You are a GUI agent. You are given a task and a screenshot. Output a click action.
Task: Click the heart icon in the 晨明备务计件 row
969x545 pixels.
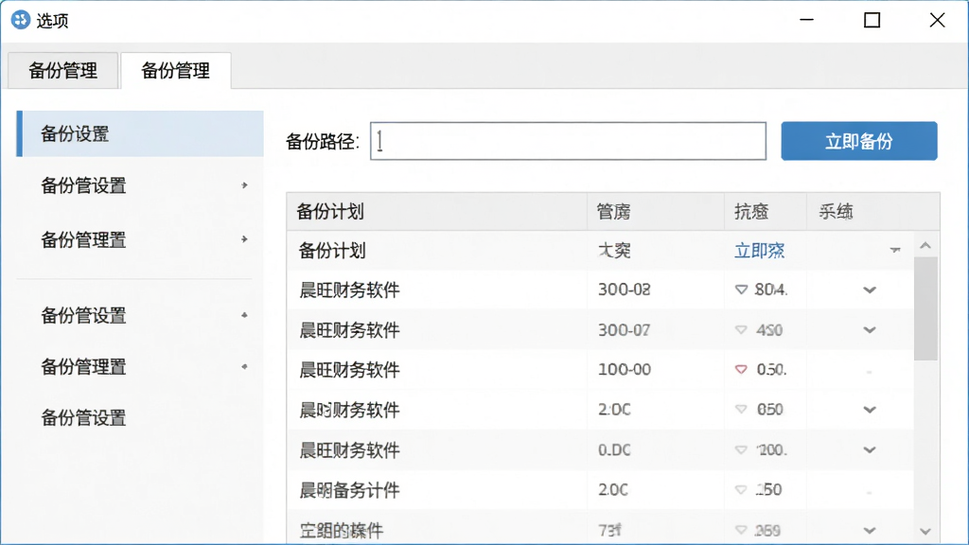(741, 490)
